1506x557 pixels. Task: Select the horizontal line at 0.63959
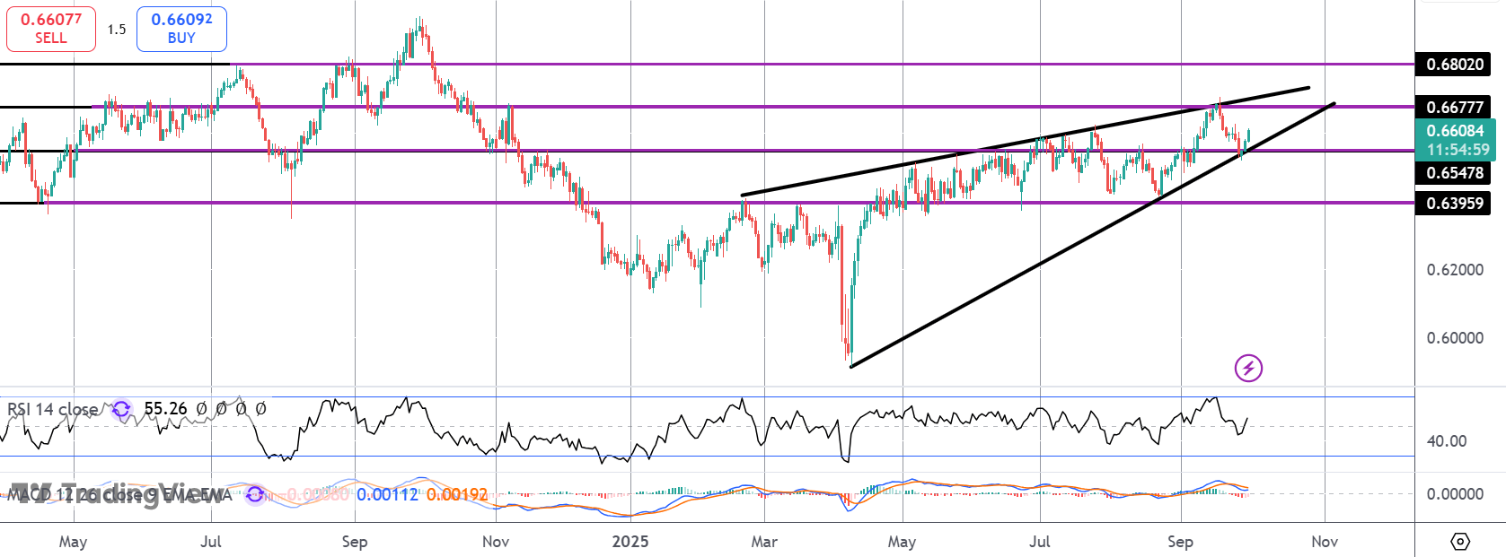707,203
